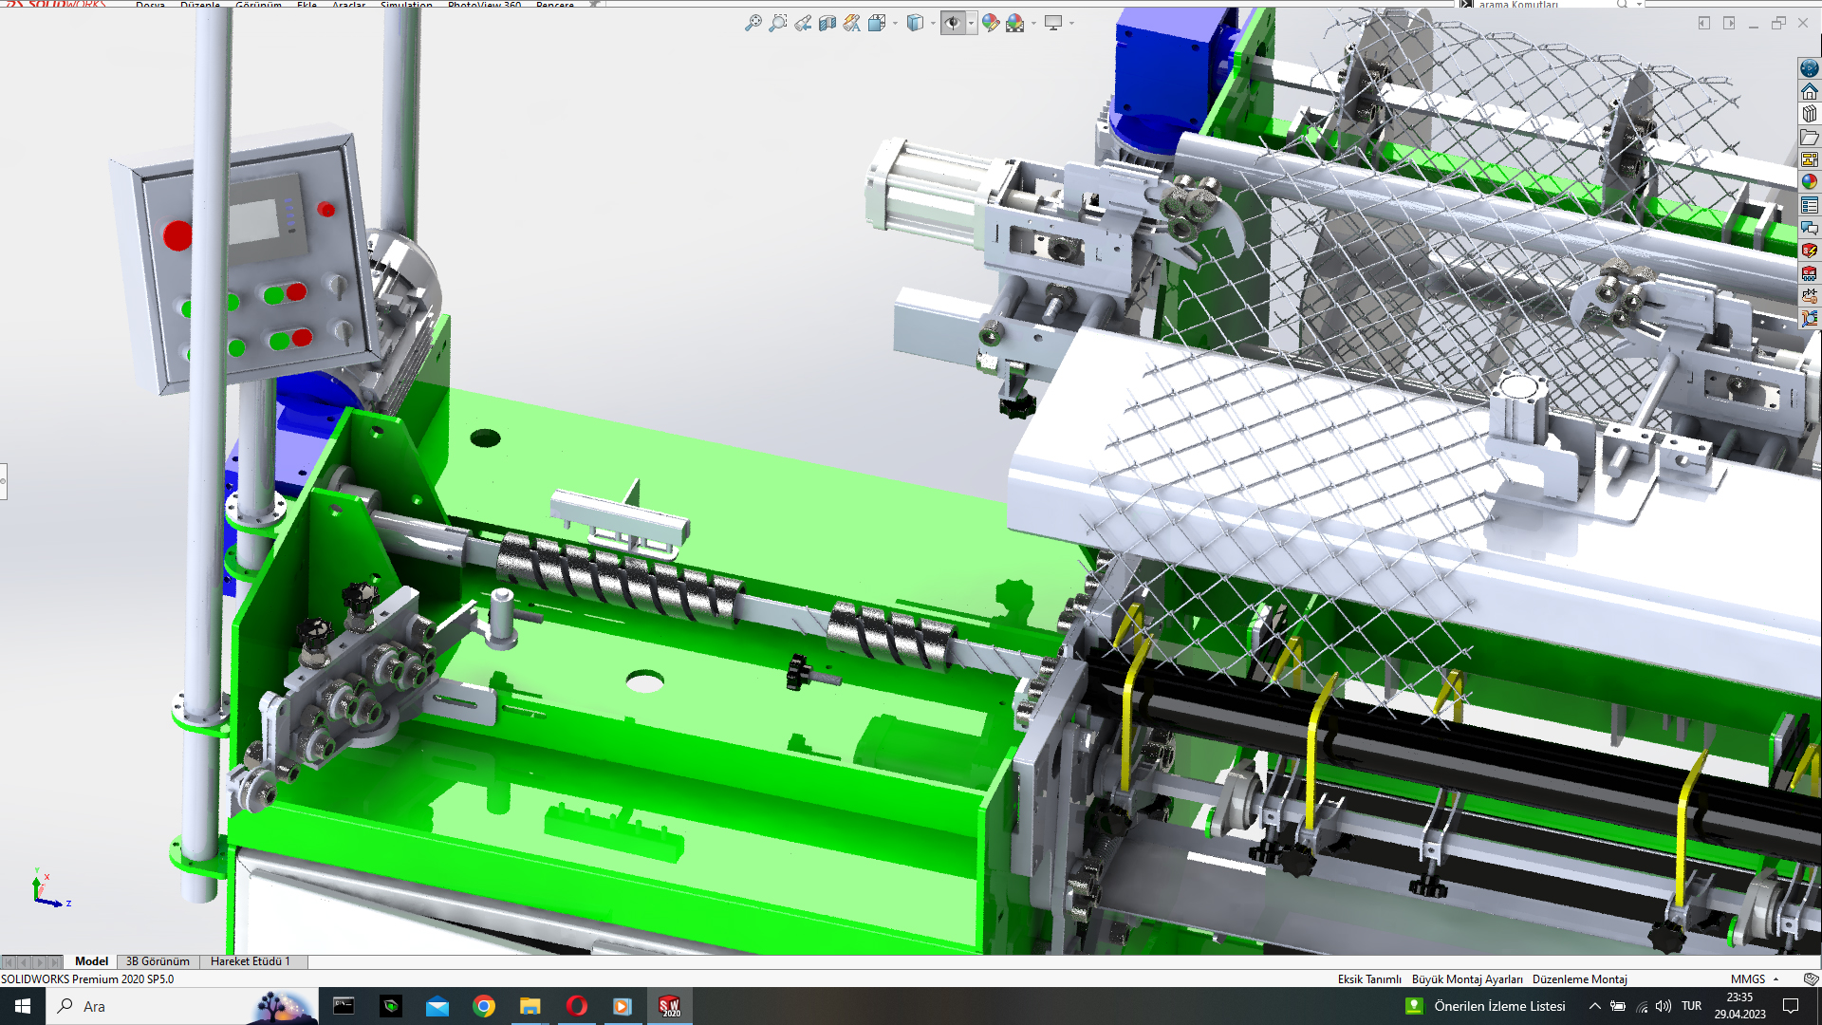Open the Custom Properties task pane

tap(1810, 205)
